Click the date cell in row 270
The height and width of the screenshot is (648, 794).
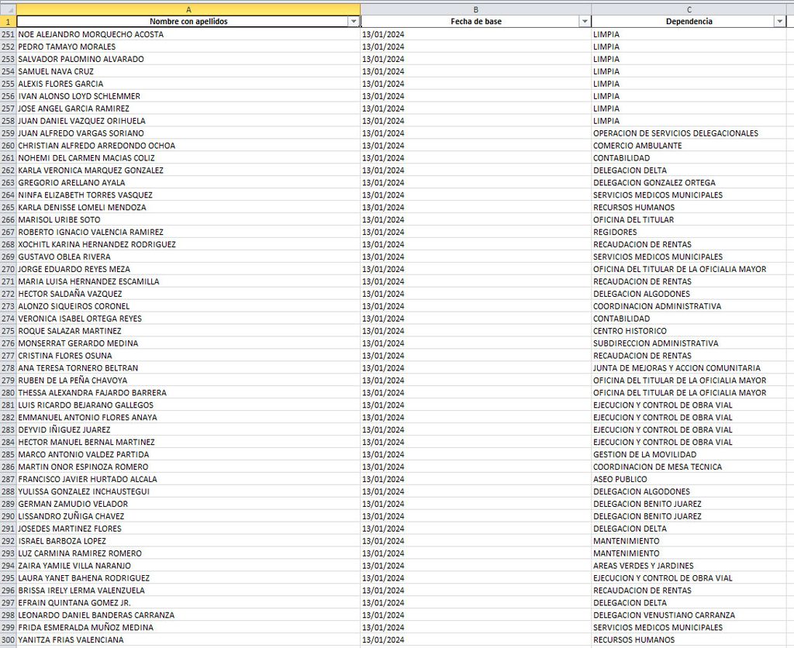coord(476,269)
